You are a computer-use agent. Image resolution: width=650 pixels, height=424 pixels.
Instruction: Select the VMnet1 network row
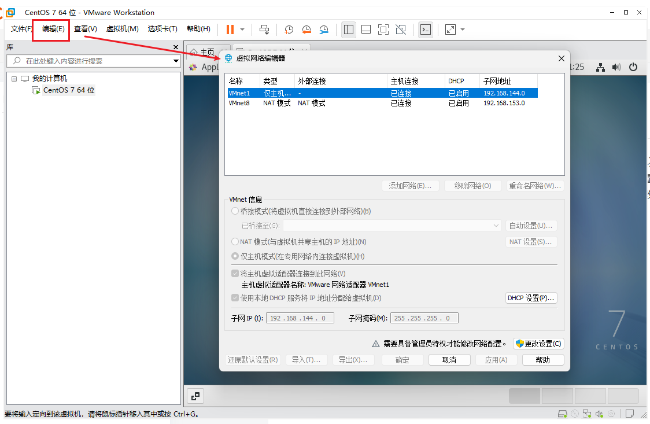[383, 93]
